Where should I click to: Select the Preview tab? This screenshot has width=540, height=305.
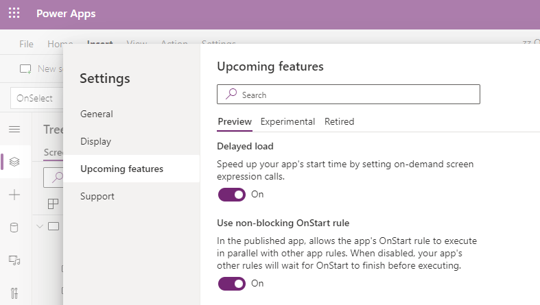pyautogui.click(x=235, y=122)
